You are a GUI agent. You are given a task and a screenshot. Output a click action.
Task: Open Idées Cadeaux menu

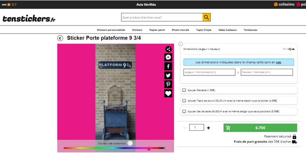pos(227,30)
